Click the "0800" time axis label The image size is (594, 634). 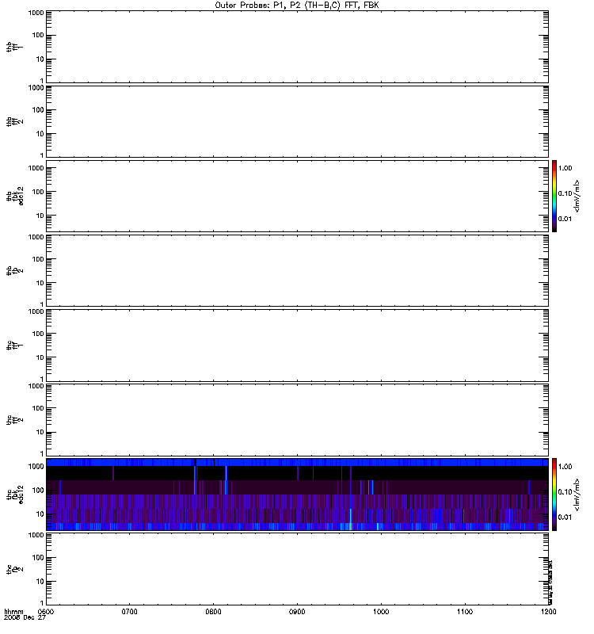pyautogui.click(x=213, y=612)
